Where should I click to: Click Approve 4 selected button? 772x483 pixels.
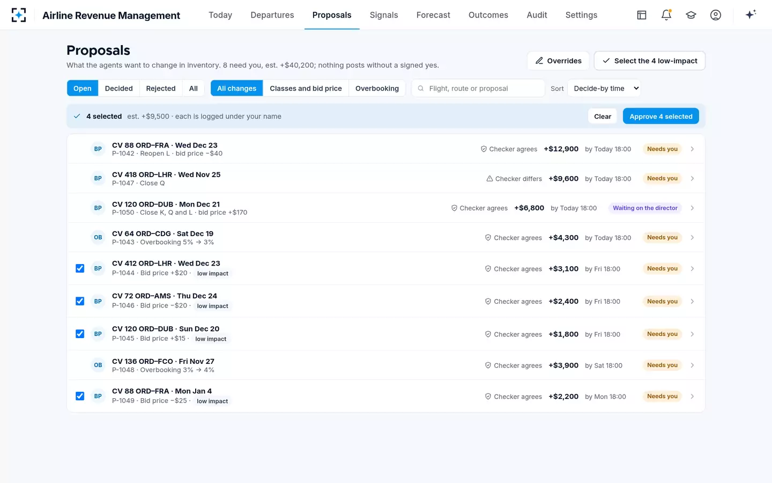point(661,116)
